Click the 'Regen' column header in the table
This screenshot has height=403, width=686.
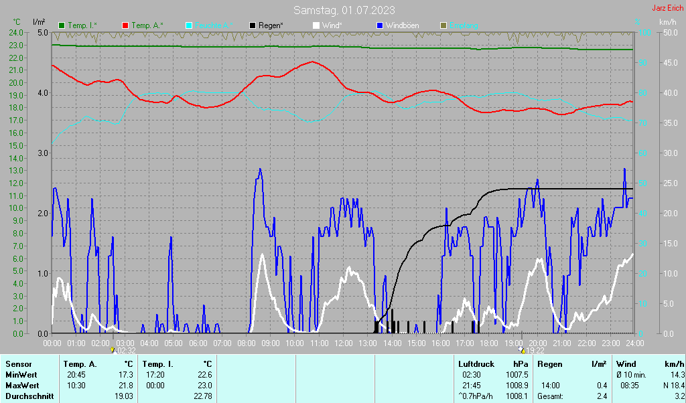pos(550,364)
